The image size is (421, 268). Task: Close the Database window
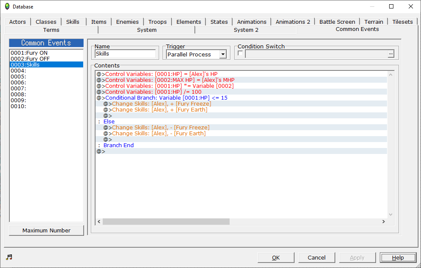coord(411,6)
